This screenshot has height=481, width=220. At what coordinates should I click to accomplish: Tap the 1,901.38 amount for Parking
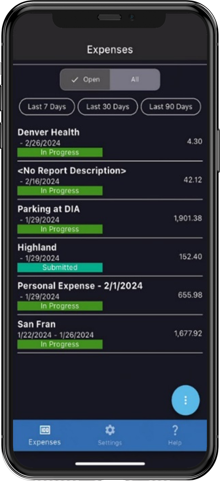pyautogui.click(x=188, y=219)
